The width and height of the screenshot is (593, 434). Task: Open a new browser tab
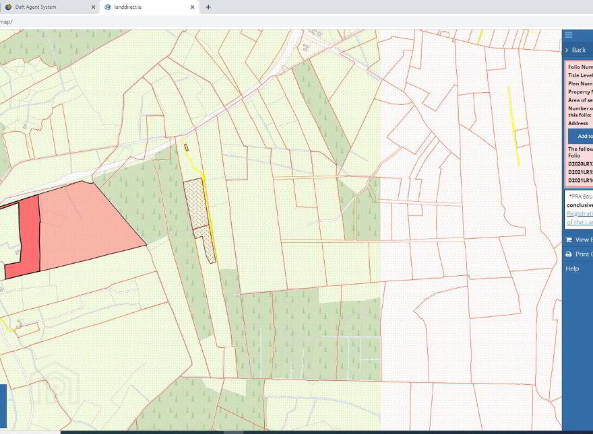[208, 7]
